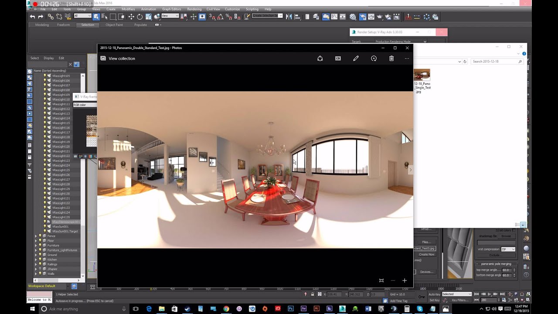Screen dimensions: 558x314
Task: Open the Modifiers menu
Action: tap(128, 9)
